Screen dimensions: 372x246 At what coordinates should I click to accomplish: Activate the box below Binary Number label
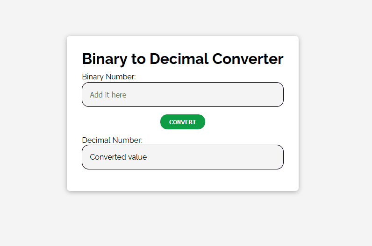182,95
